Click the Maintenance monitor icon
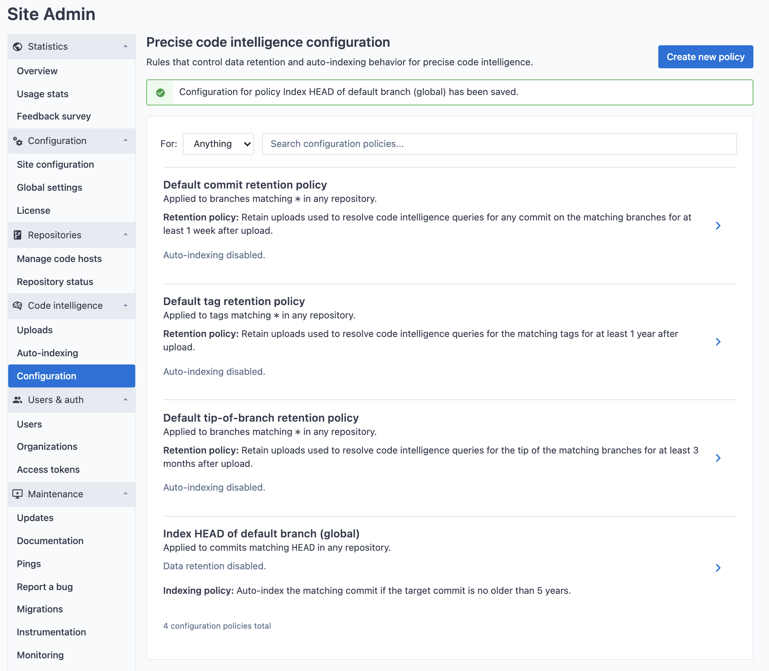 [17, 494]
